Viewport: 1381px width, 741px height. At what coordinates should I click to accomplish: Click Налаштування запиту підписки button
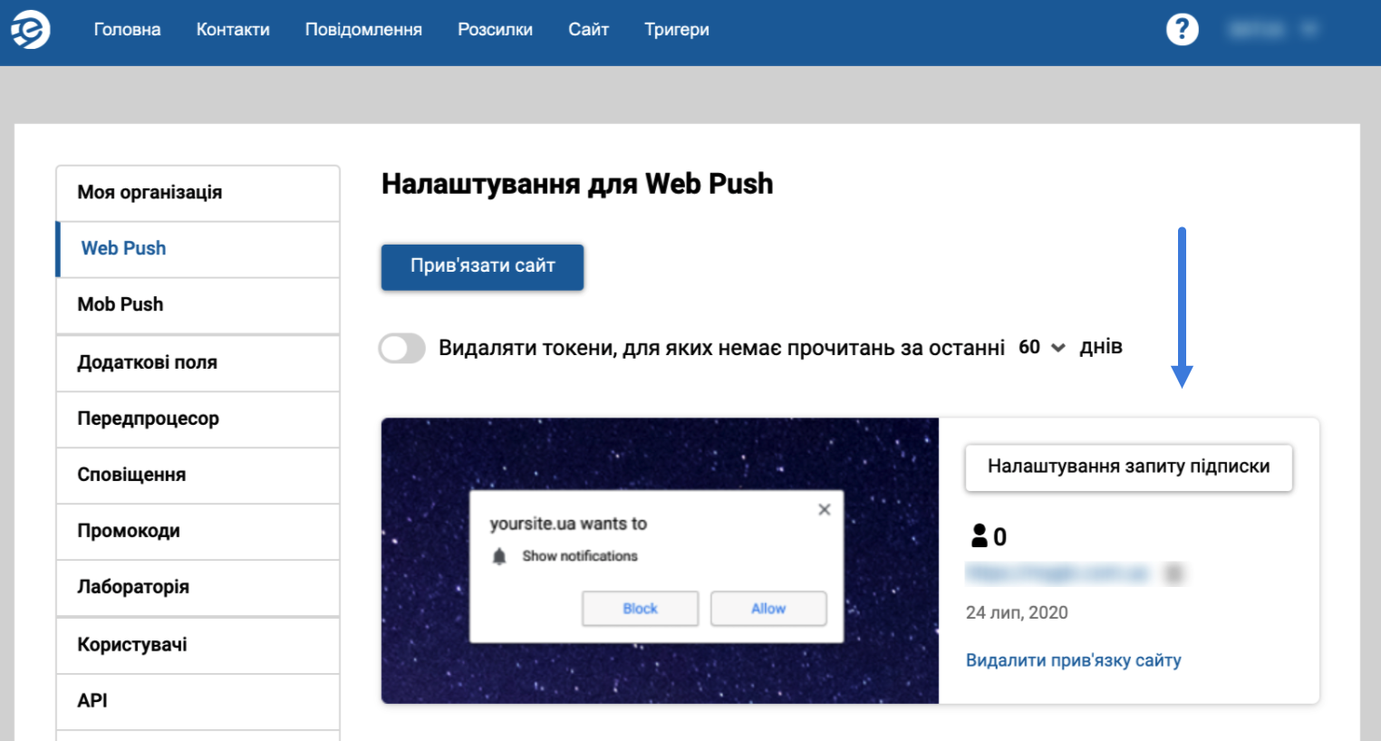(1128, 467)
